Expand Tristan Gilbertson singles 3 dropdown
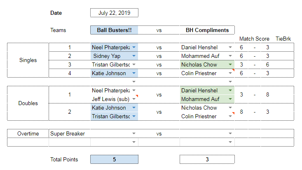The width and height of the screenshot is (302, 170). coord(134,64)
